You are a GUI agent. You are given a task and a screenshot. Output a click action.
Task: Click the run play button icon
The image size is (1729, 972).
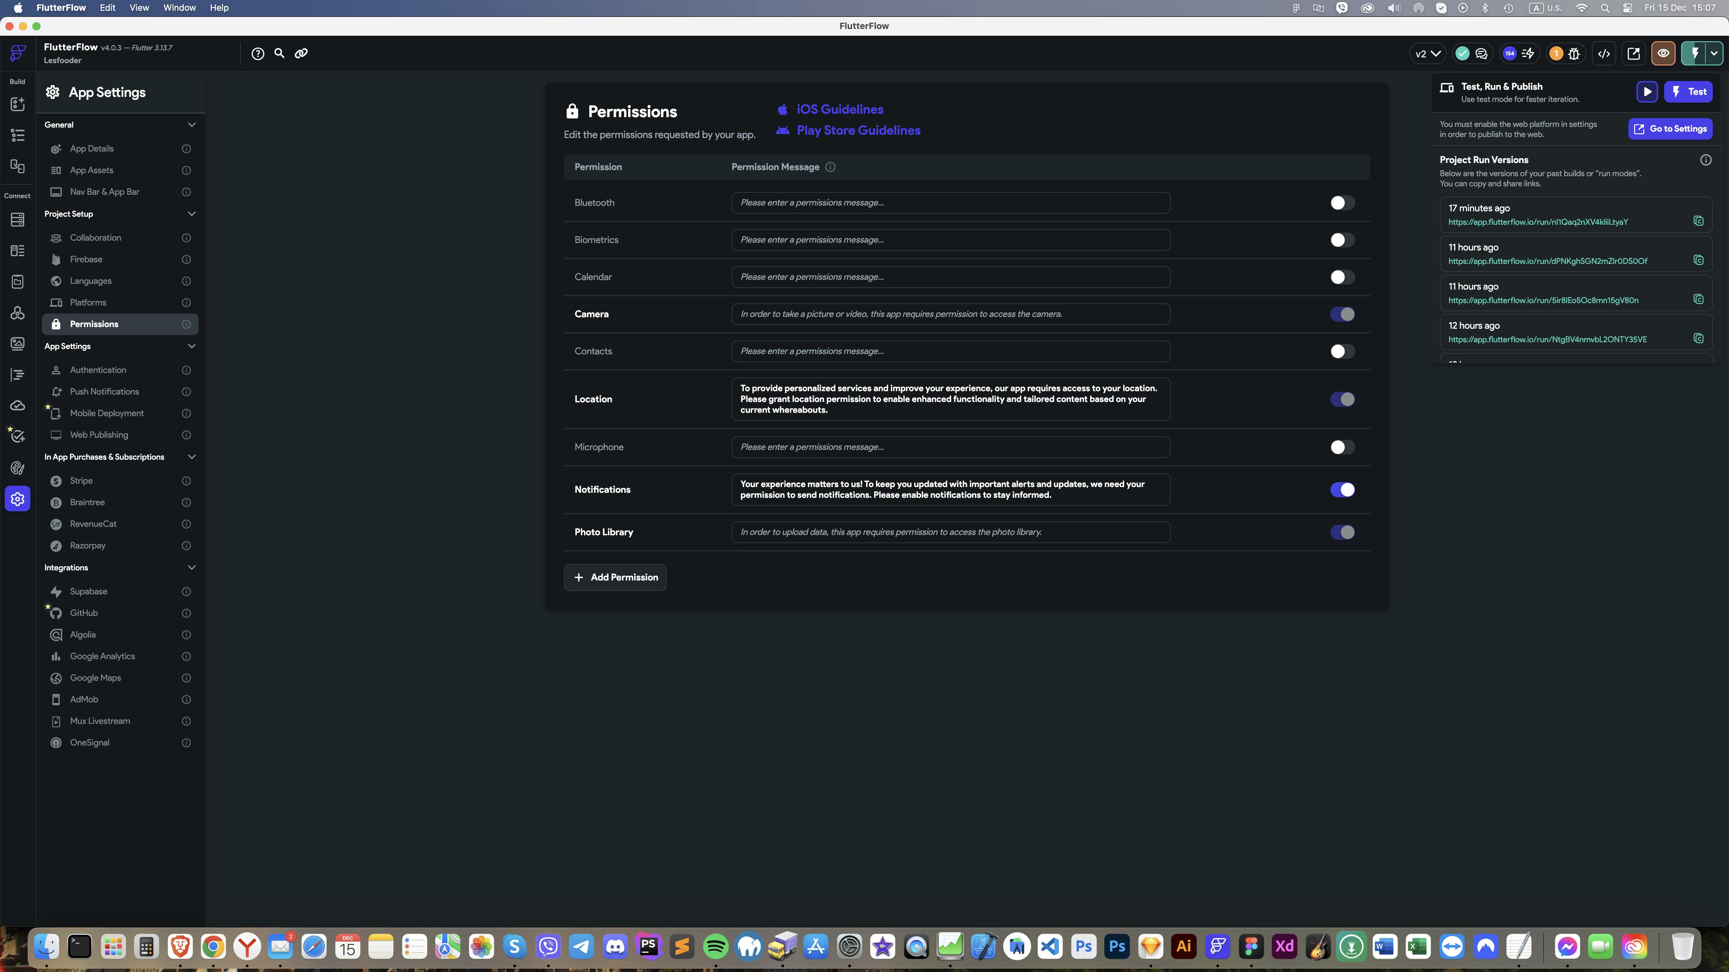point(1647,92)
